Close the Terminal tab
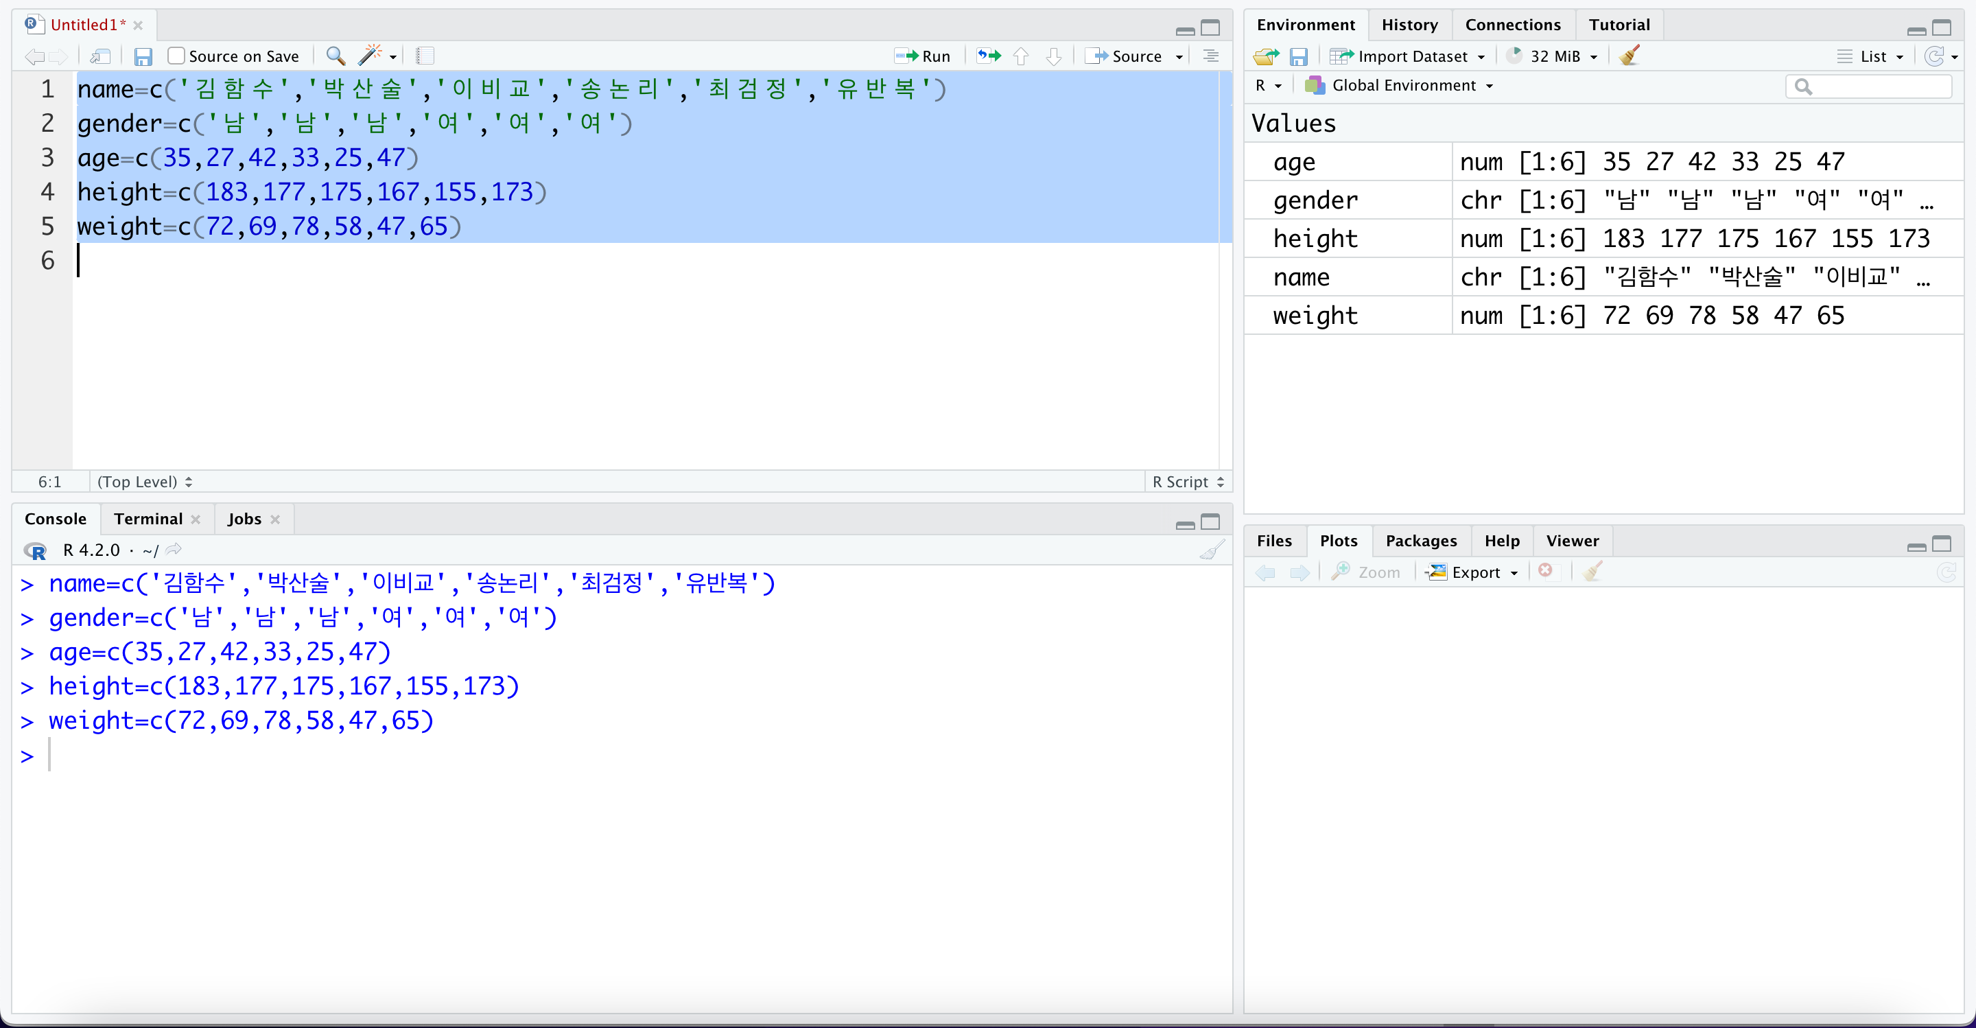The width and height of the screenshot is (1976, 1028). [x=196, y=519]
